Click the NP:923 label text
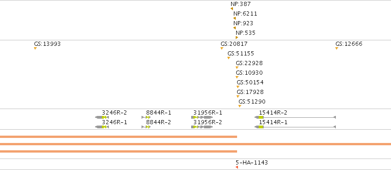Image resolution: width=391 pixels, height=170 pixels. 243,23
